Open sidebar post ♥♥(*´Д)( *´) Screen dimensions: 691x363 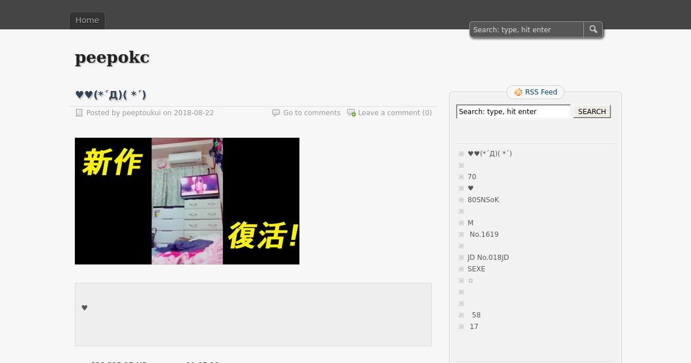[489, 154]
